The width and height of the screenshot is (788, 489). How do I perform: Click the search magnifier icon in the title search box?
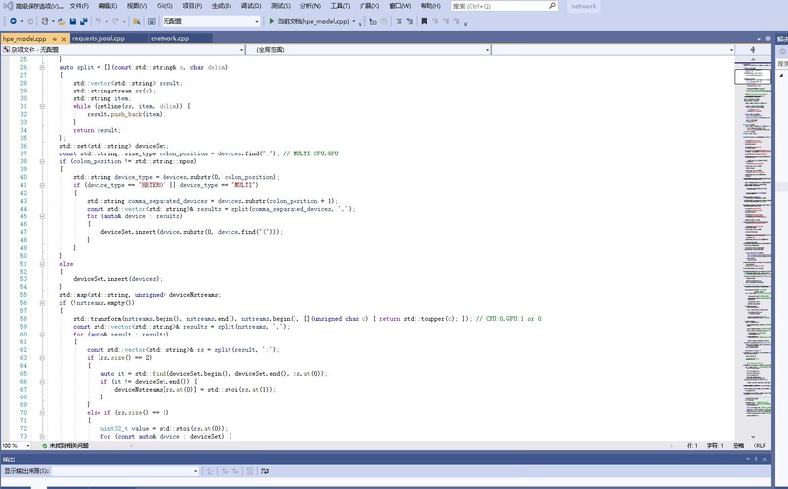coord(552,6)
